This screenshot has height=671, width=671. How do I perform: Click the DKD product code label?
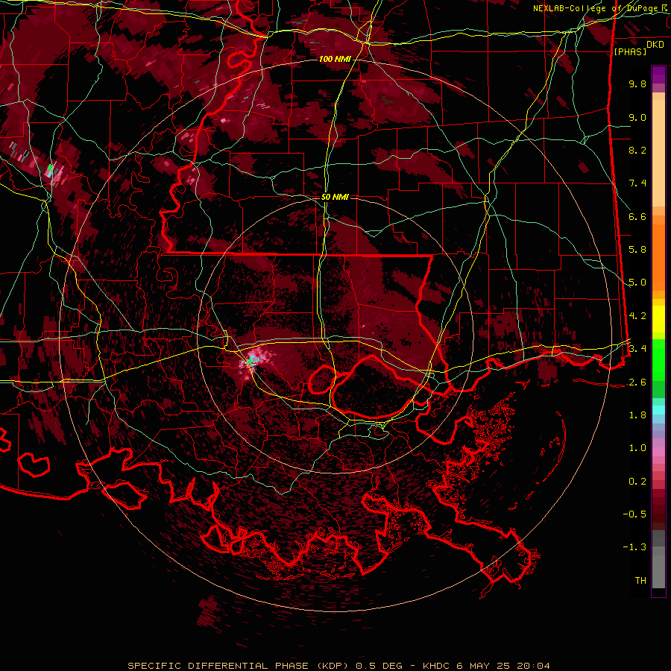pyautogui.click(x=655, y=45)
